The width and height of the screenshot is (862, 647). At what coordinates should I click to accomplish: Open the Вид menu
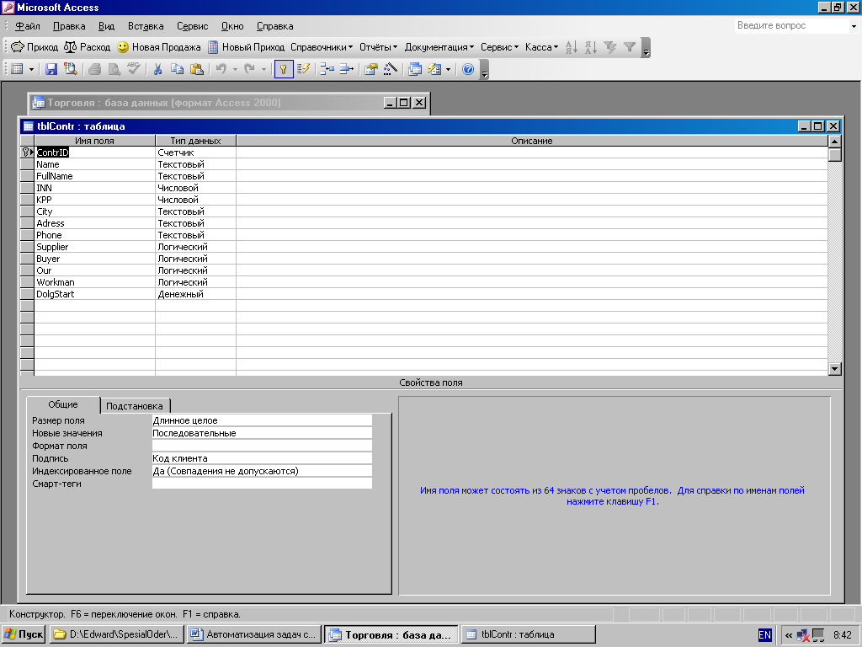tap(107, 26)
